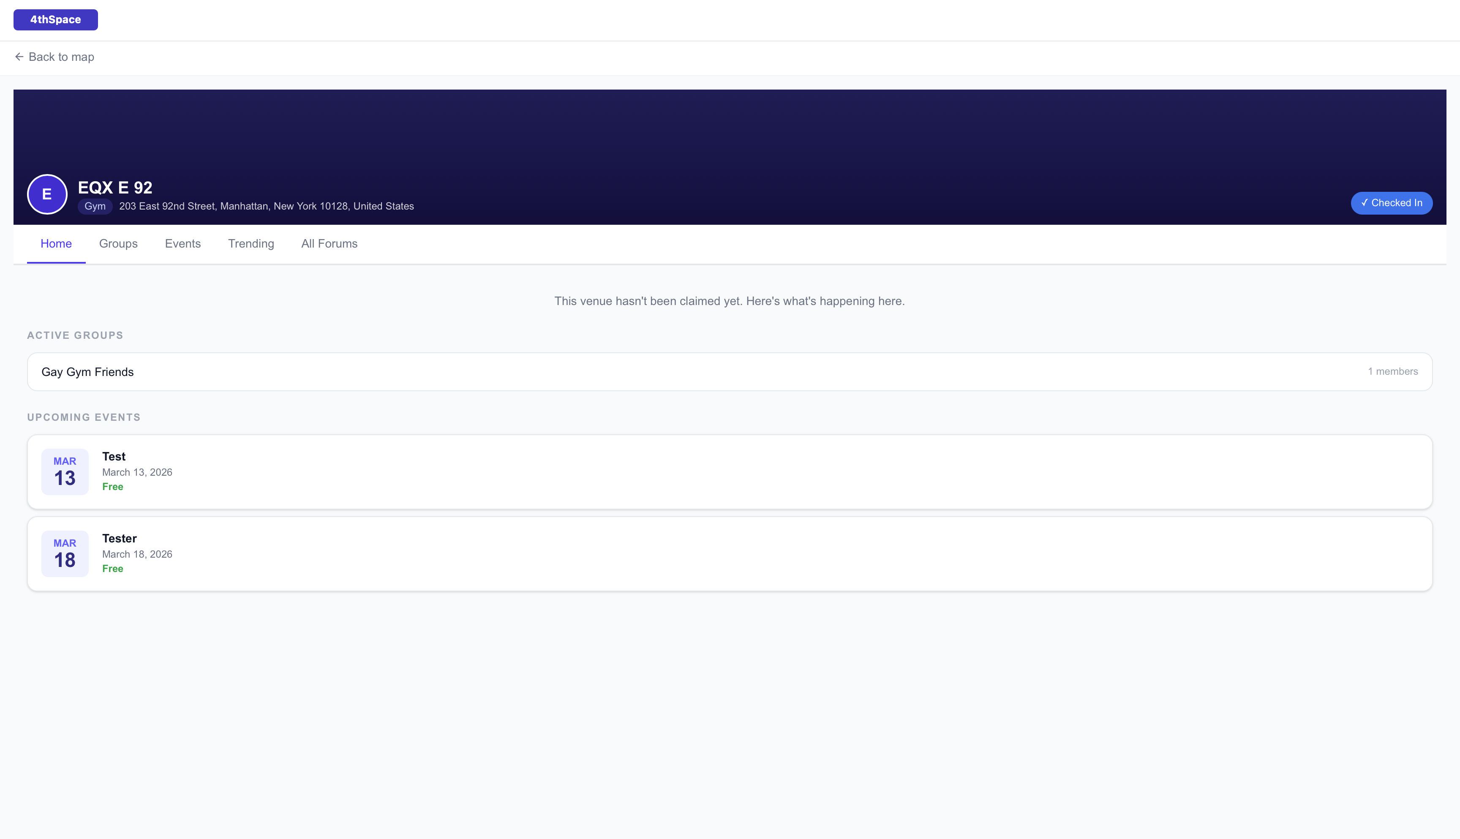
Task: Select the All Forums tab
Action: pyautogui.click(x=329, y=244)
